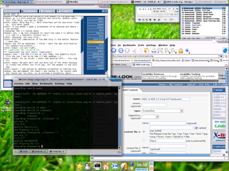This screenshot has height=171, width=229.
Task: Switch to the Shell tab in Konsole
Action: coord(24,152)
